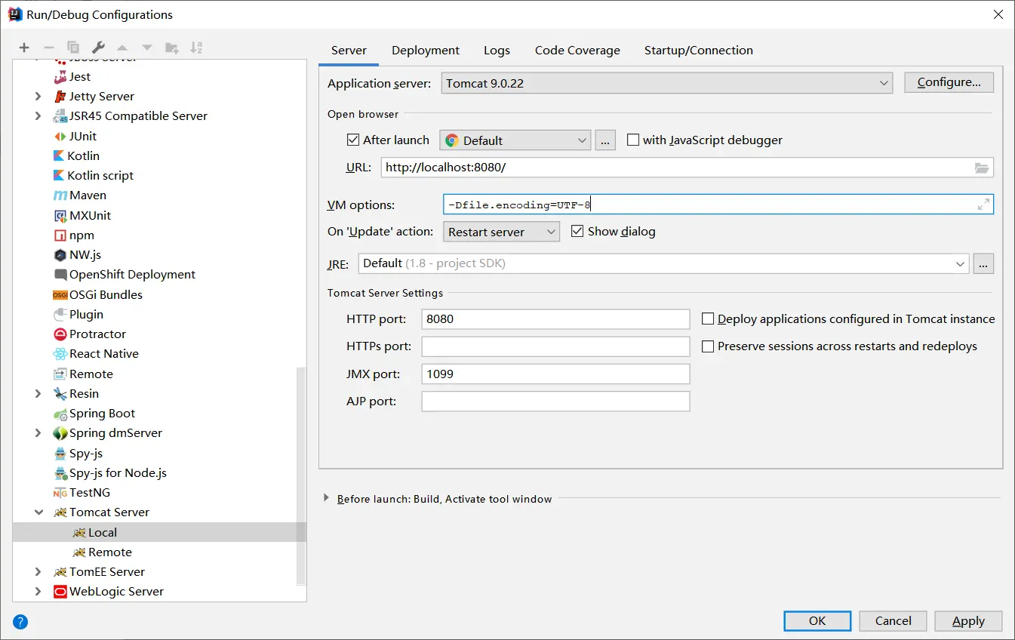Toggle the Show dialog checkbox
1015x640 pixels.
[x=577, y=231]
